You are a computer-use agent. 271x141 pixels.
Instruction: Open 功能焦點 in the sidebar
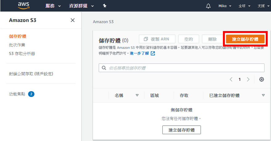(x=17, y=94)
